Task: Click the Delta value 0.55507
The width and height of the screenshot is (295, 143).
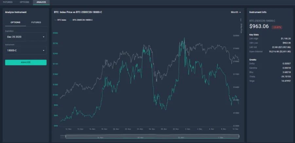Action: click(286, 64)
